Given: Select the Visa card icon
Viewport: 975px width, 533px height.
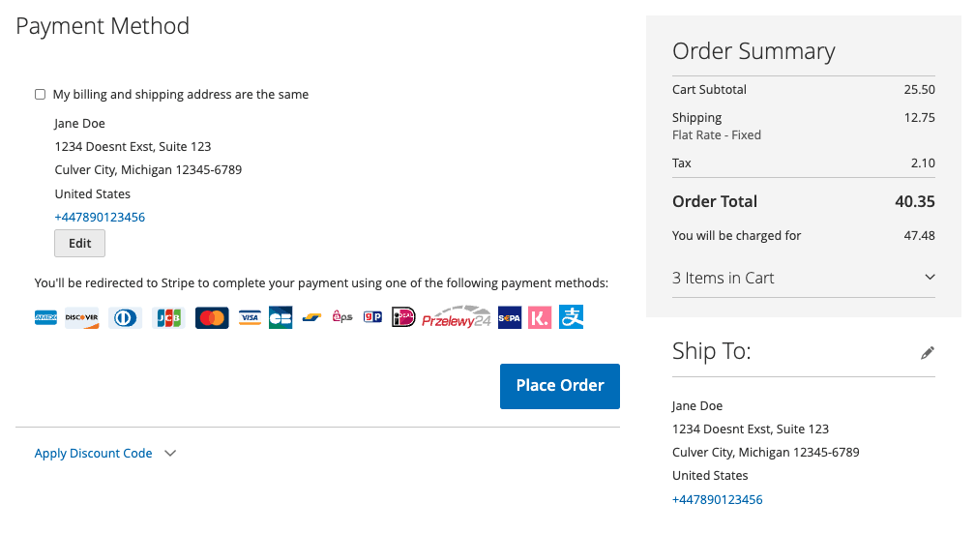Looking at the screenshot, I should pos(250,317).
